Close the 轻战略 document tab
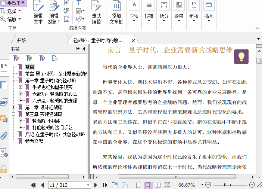262x189 pixels. click(x=133, y=40)
